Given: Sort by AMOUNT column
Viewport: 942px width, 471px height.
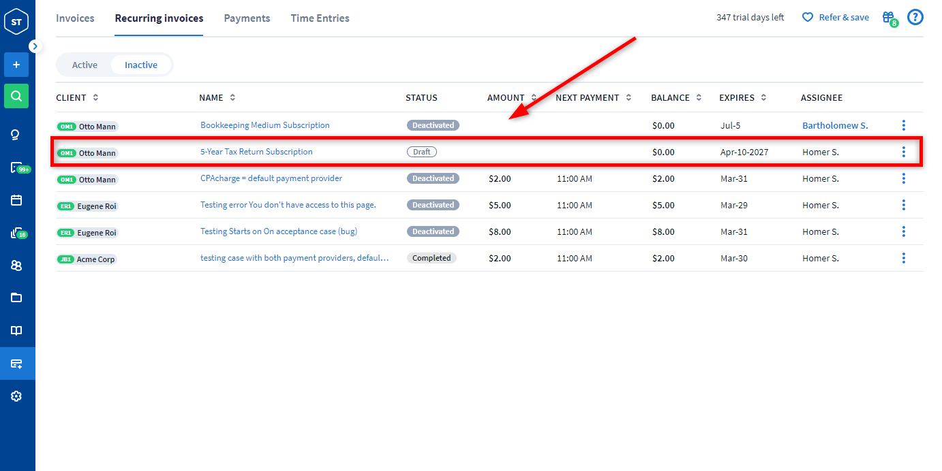Looking at the screenshot, I should click(512, 97).
